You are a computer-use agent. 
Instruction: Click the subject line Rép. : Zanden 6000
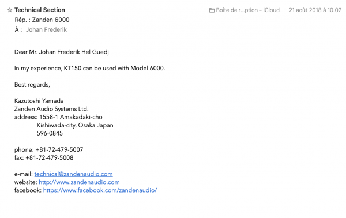42,20
